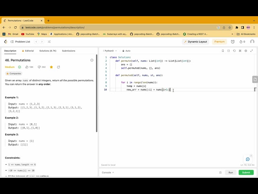Toggle the browser side panel

click(x=243, y=27)
